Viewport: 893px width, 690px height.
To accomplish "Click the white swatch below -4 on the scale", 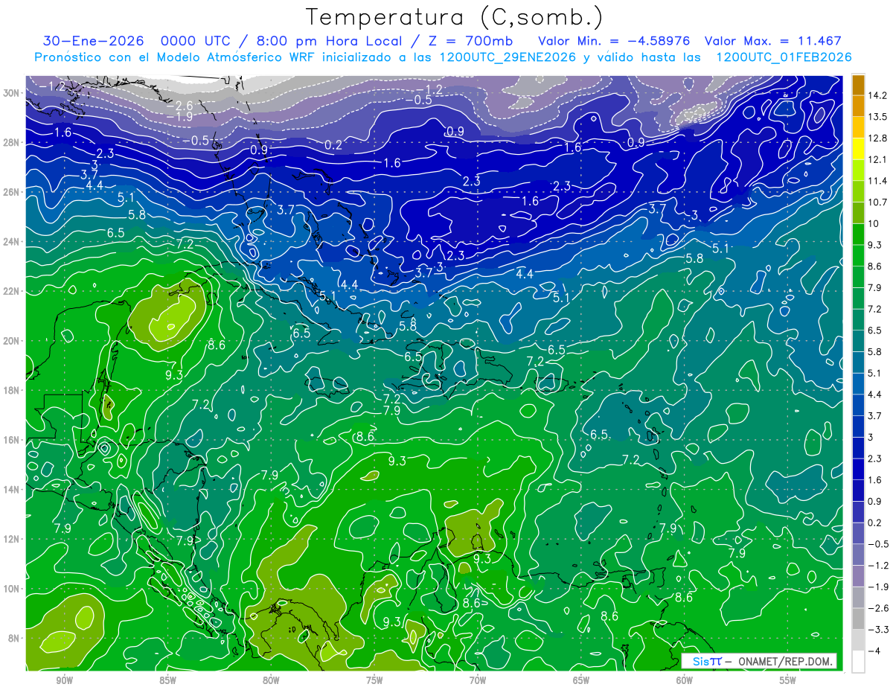I will [858, 661].
